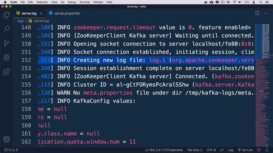This screenshot has height=153, width=273.
Task: Open the Debug view in activity bar
Action: point(6,57)
